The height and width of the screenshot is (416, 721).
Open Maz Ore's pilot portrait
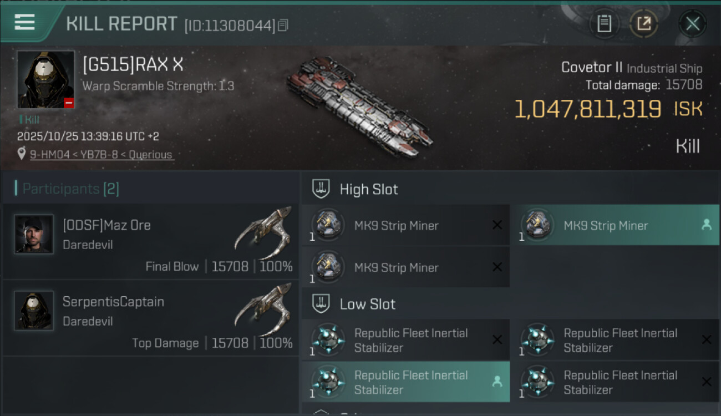pos(34,234)
